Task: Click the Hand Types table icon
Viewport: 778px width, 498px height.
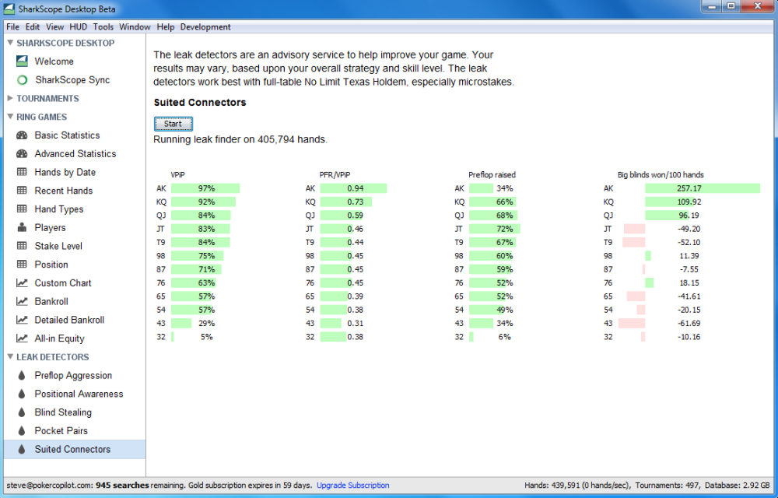Action: tap(22, 209)
